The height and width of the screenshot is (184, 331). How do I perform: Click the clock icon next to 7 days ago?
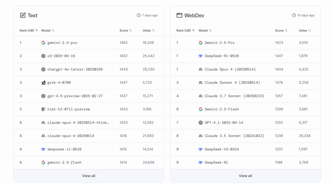138,15
